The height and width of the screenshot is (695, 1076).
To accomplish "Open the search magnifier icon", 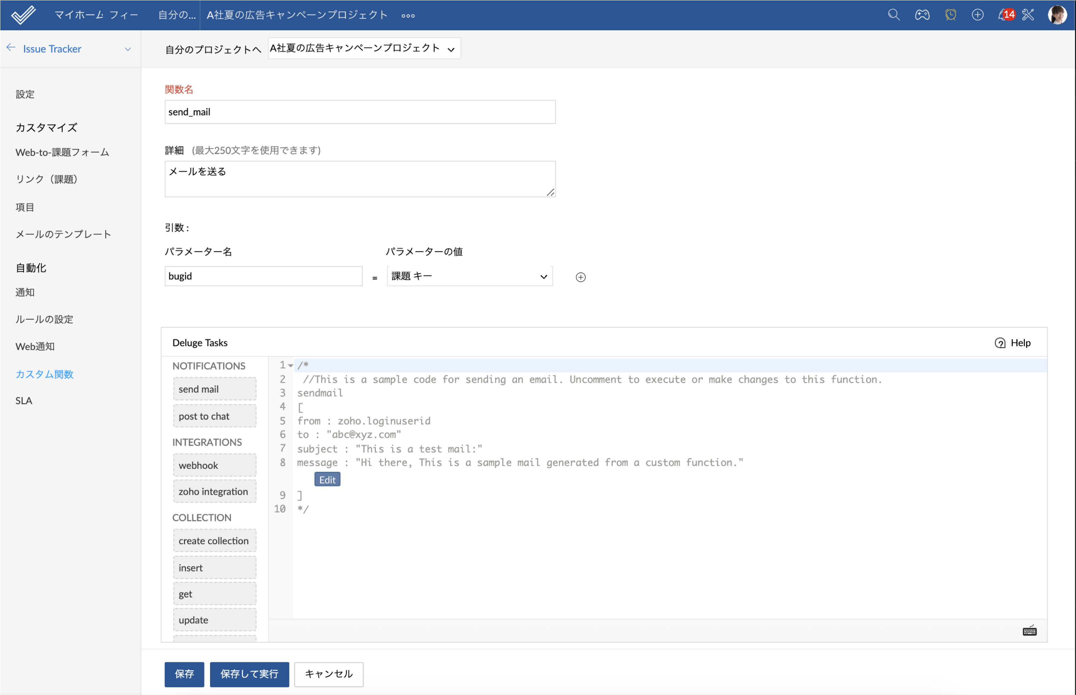I will click(x=894, y=15).
